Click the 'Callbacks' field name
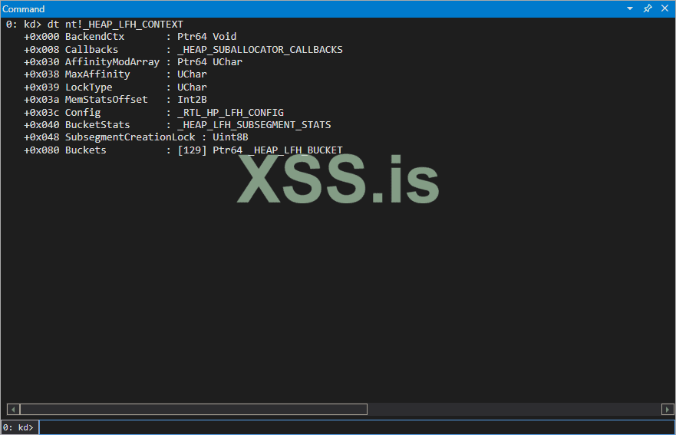Image resolution: width=676 pixels, height=435 pixels. pos(91,50)
